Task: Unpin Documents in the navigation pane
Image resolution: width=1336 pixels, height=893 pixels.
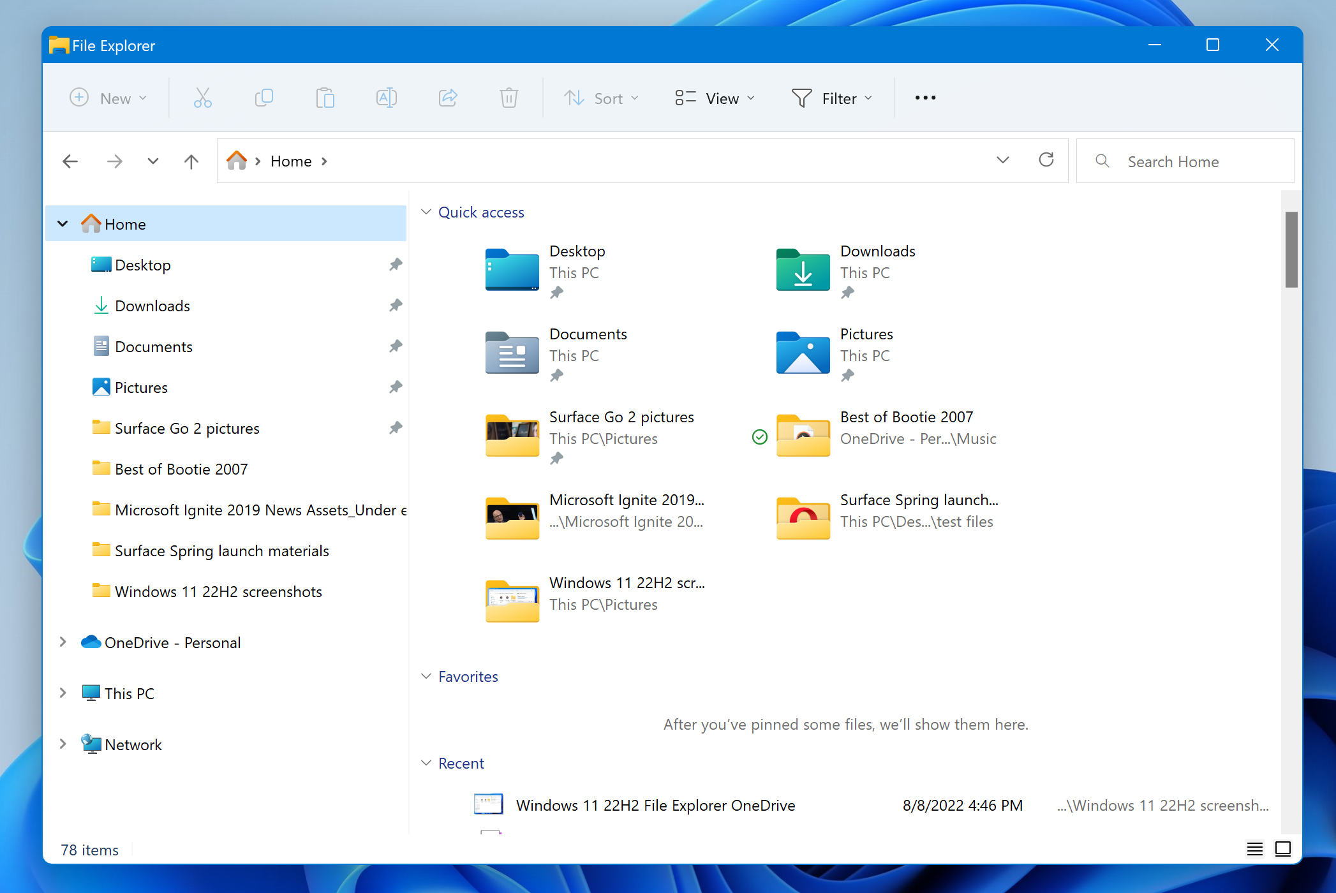Action: click(x=396, y=346)
